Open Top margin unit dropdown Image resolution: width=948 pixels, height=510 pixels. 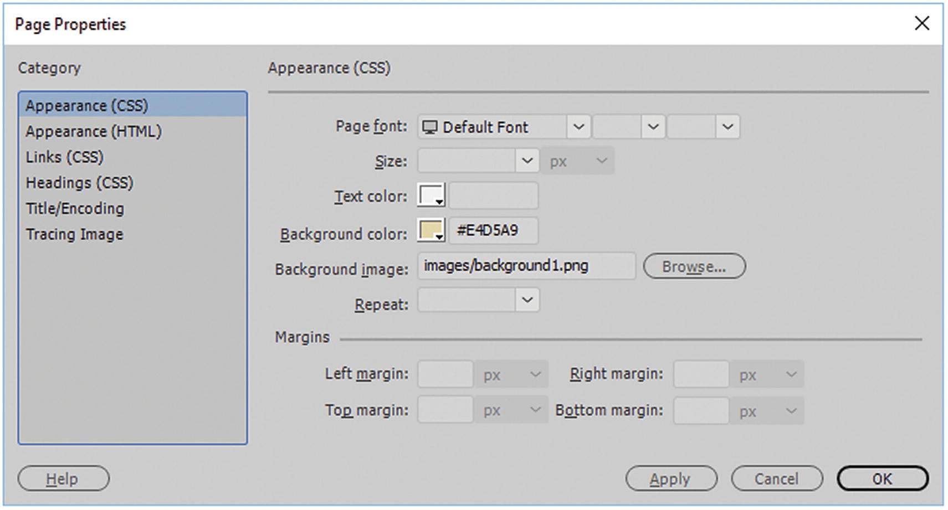click(511, 410)
